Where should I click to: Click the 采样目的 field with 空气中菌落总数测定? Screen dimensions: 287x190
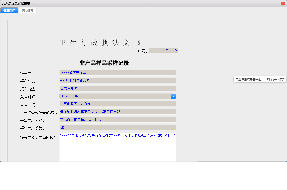click(117, 104)
